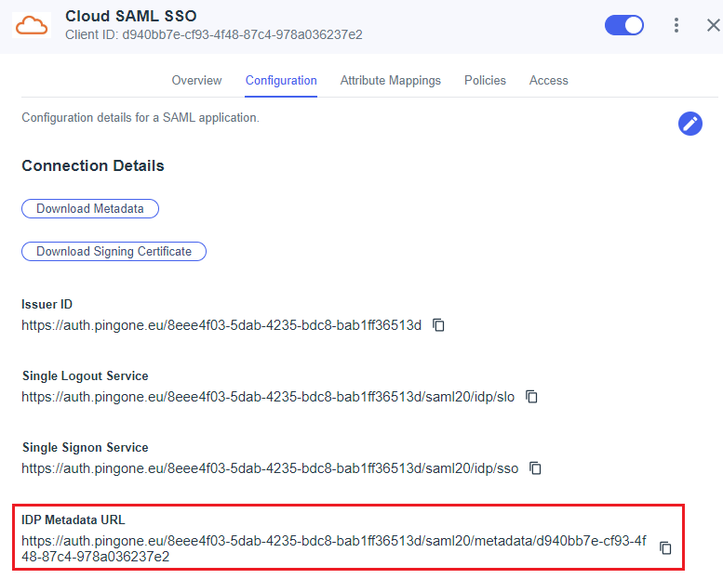The height and width of the screenshot is (579, 723).
Task: Go to the Policies tab
Action: click(x=485, y=81)
